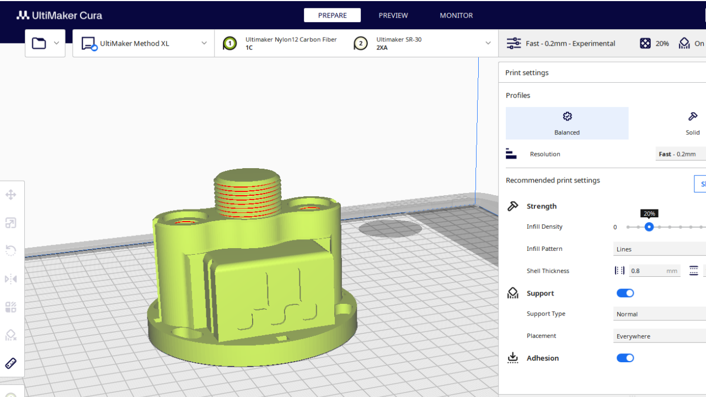
Task: Select the Balanced print profile
Action: tap(567, 122)
